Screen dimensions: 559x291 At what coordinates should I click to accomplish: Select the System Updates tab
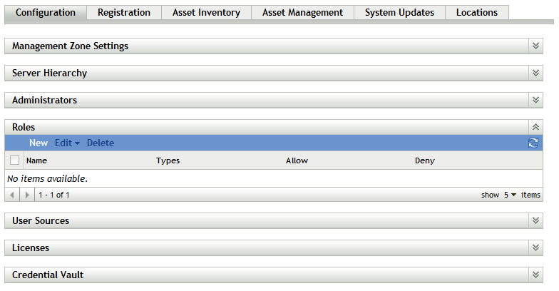tap(399, 12)
